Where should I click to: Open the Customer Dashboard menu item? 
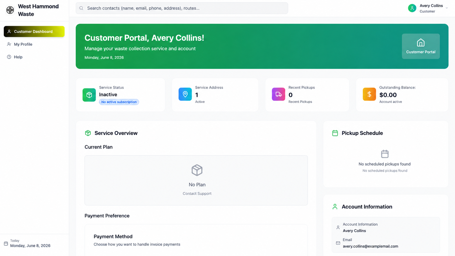click(34, 32)
